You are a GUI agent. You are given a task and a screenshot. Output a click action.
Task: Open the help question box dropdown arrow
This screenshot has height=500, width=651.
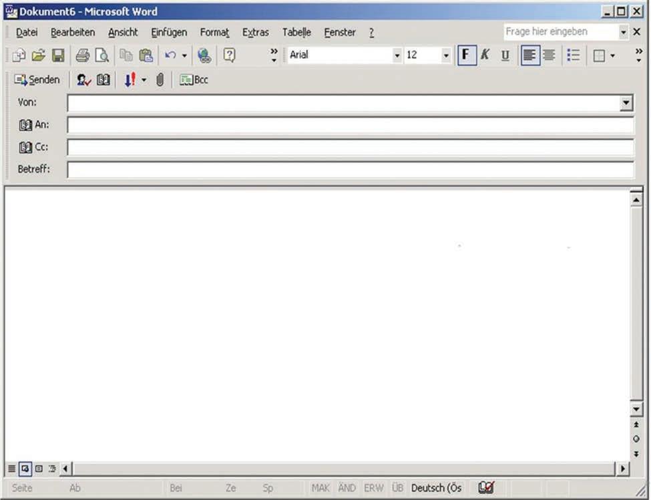pos(623,32)
